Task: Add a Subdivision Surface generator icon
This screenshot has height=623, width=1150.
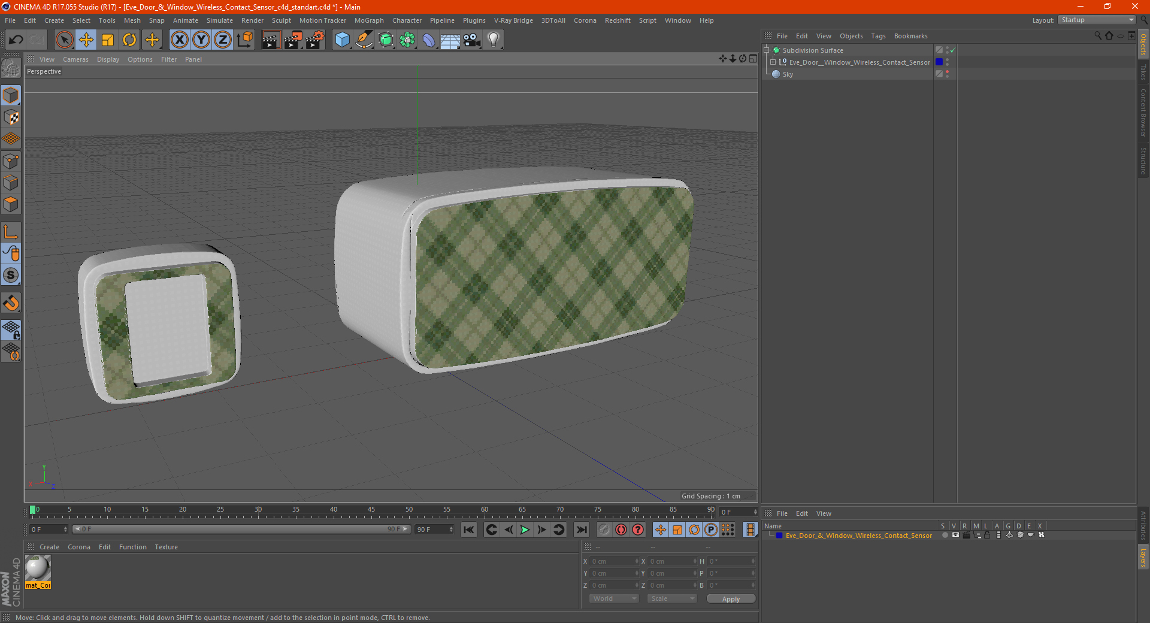Action: [x=386, y=40]
